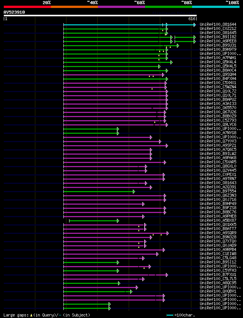Click the UniRef100_Q9LVC6 label
The height and width of the screenshot is (318, 243).
tap(218, 124)
